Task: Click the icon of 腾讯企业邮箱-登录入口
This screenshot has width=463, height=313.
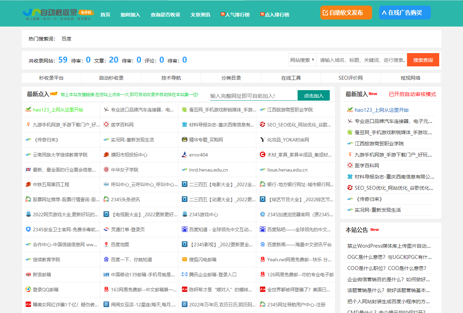Action: click(184, 275)
